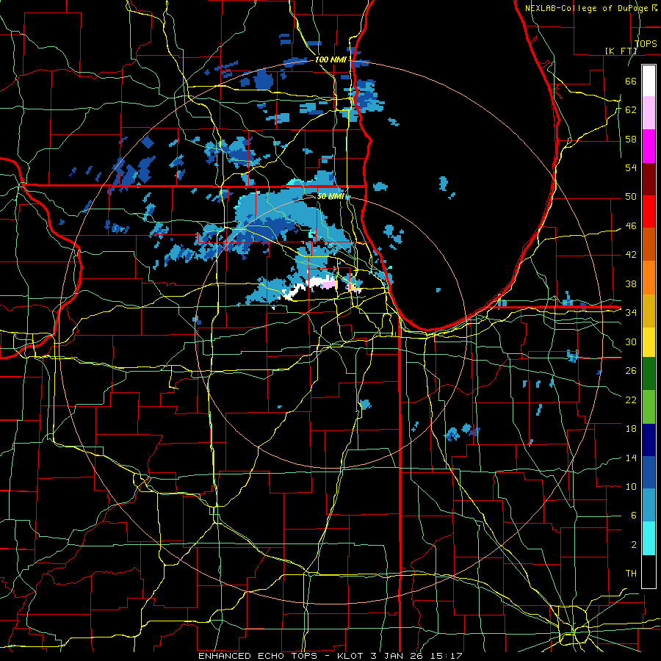Click the K FT units label
The width and height of the screenshot is (661, 661).
[x=621, y=51]
